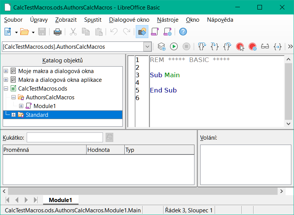Go to the first module tab
Viewport: 294px width, 215px height.
tap(8, 200)
